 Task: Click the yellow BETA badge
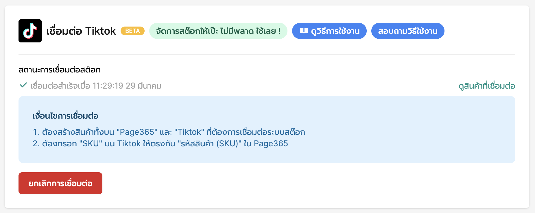132,31
